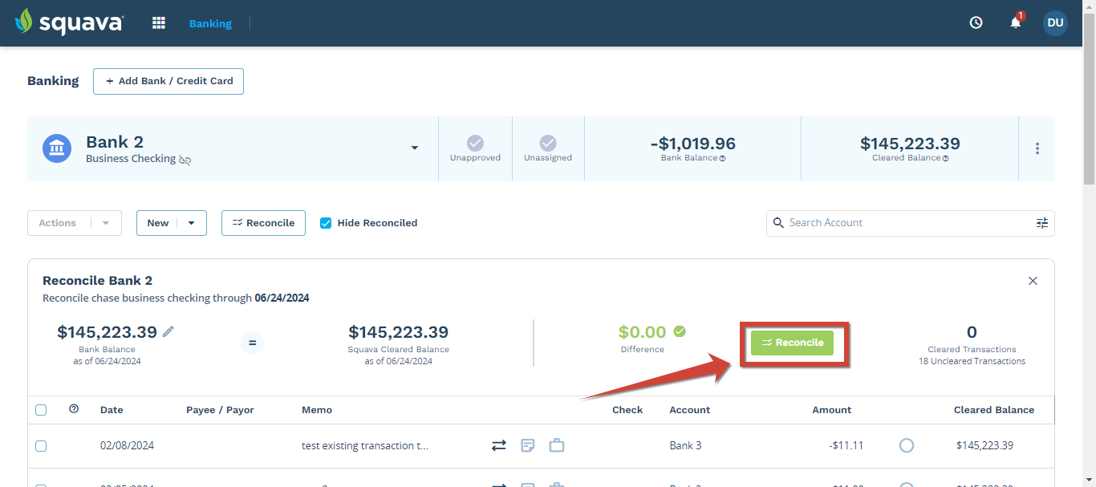Edit bank balance with pencil icon
The width and height of the screenshot is (1096, 487).
pos(168,331)
